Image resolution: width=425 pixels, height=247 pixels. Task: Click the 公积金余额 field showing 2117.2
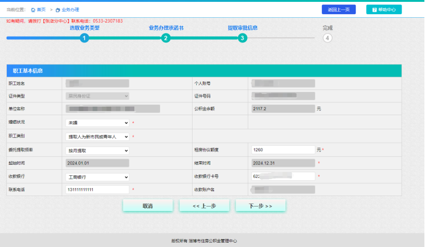(x=283, y=108)
